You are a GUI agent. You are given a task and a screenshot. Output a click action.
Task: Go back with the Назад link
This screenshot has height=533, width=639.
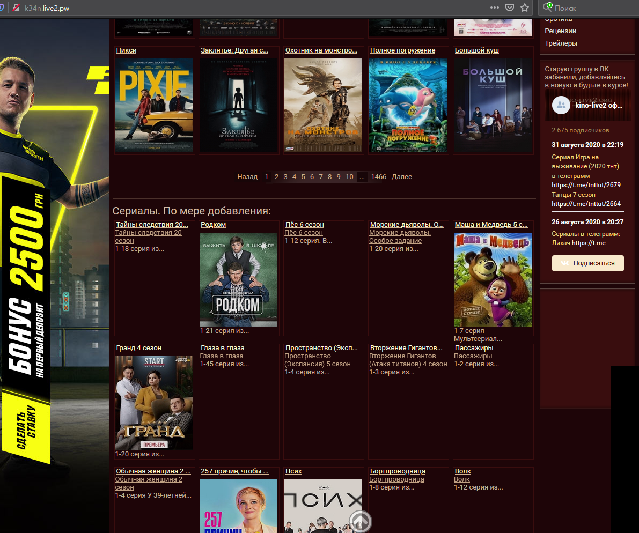point(247,177)
